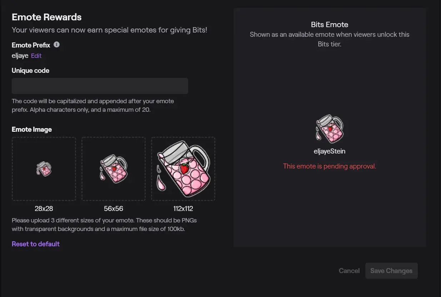Click the Emote Prefix info icon

click(56, 45)
